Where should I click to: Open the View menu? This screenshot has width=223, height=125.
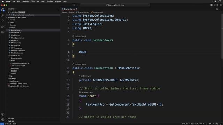[x=33, y=1]
